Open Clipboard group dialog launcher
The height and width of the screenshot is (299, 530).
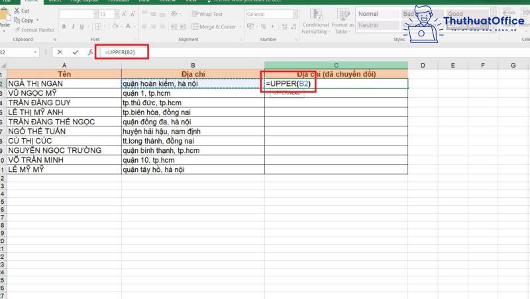(x=55, y=40)
